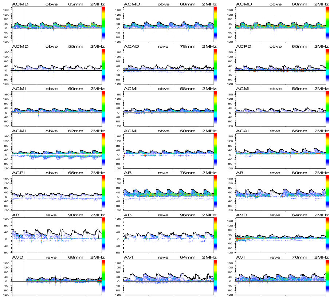Click the 2MHz label above ACMI 55mm panel

pyautogui.click(x=322, y=89)
